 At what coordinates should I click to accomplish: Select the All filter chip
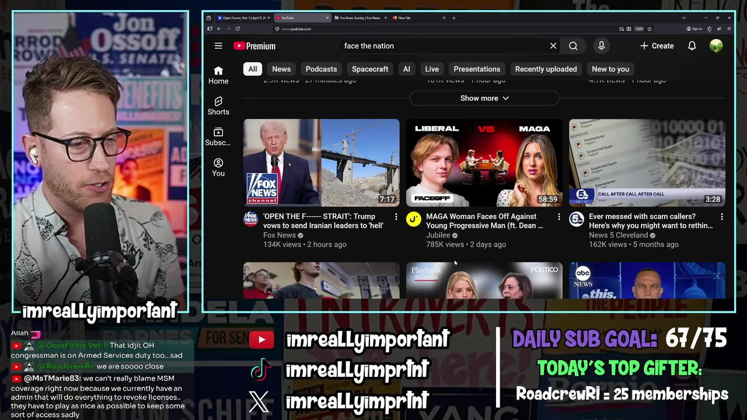(252, 69)
